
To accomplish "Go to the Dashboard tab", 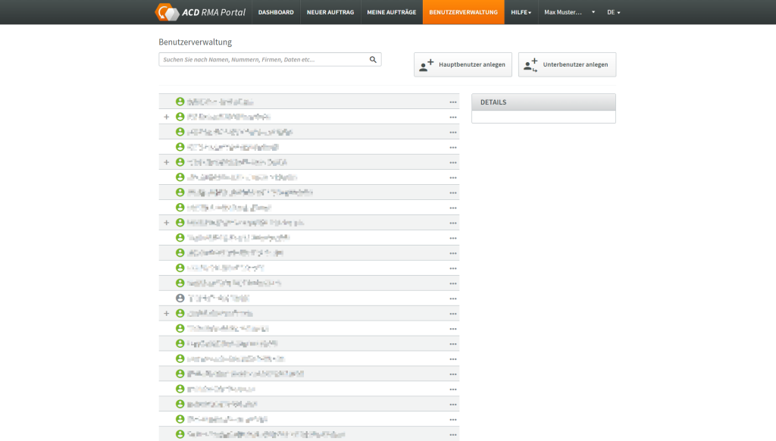I will (276, 12).
